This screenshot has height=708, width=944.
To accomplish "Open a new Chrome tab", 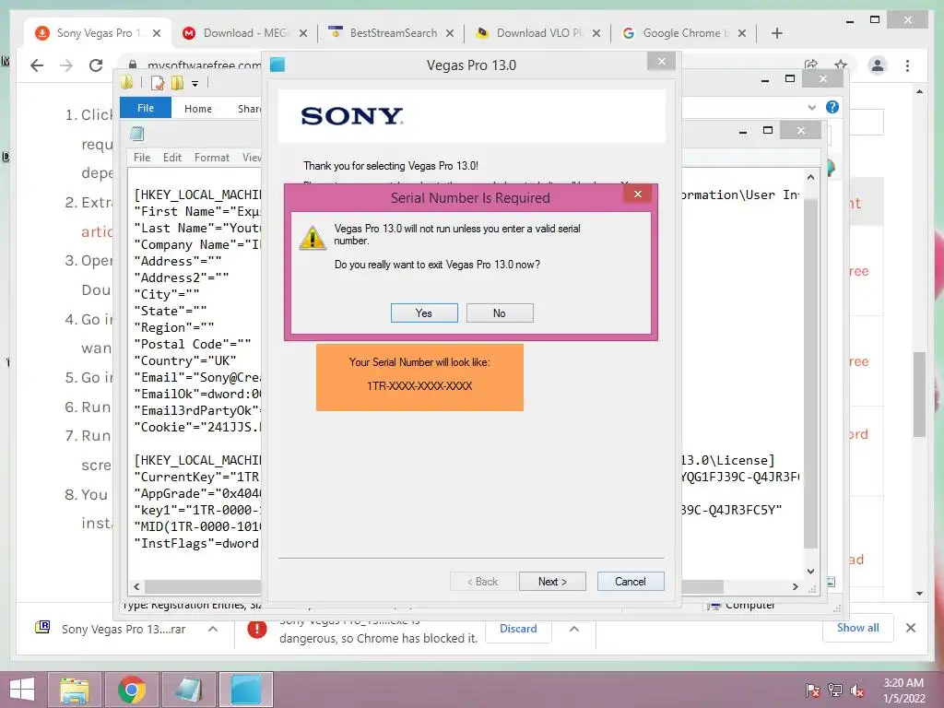I will tap(777, 33).
